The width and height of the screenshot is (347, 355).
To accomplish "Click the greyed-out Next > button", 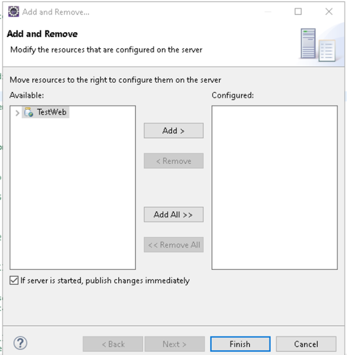I will coord(174,344).
